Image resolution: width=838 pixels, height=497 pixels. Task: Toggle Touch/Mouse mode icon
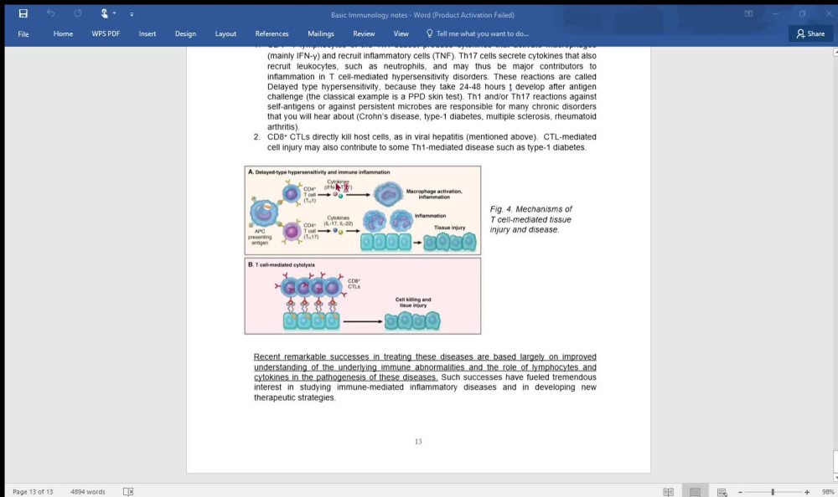104,13
